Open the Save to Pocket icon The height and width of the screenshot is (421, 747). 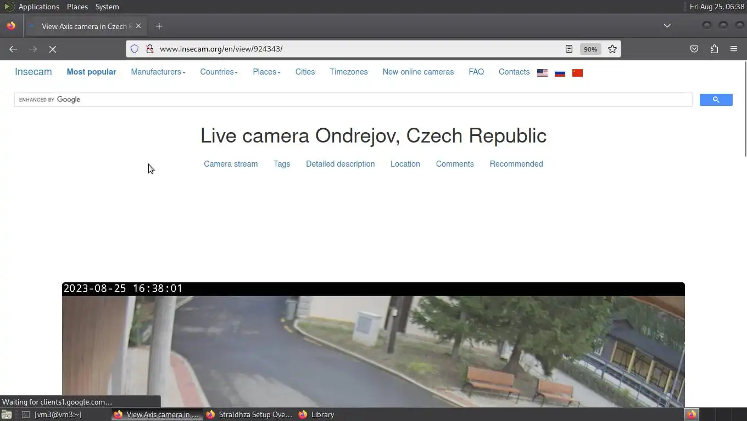click(x=694, y=49)
